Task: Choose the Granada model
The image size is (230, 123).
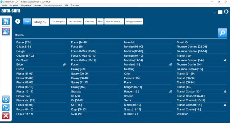Action: click(x=76, y=92)
